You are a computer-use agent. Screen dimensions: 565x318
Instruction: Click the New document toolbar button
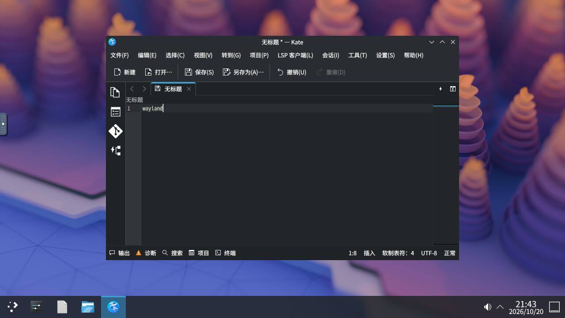(124, 72)
